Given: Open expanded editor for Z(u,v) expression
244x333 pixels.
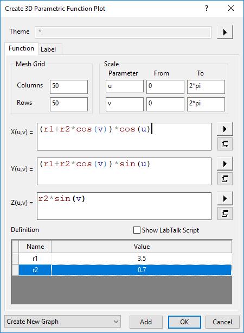Looking at the screenshot, I should (225, 213).
